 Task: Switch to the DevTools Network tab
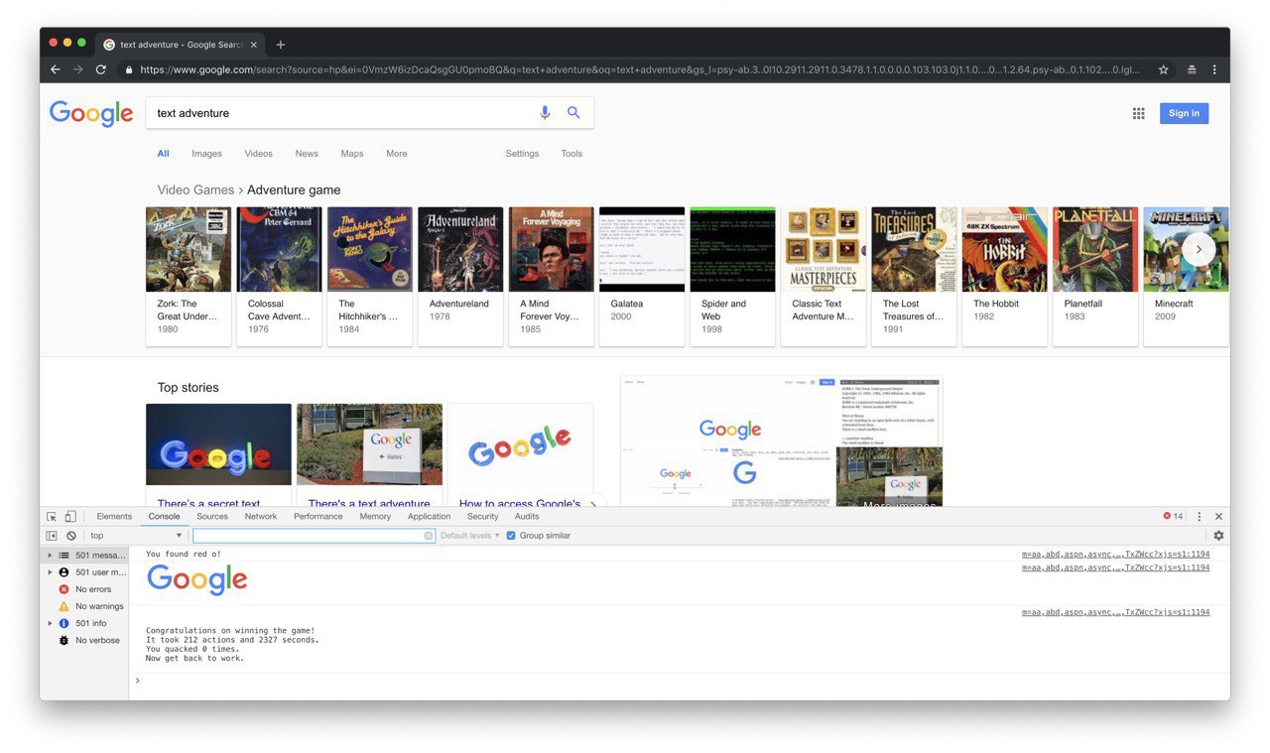click(261, 516)
